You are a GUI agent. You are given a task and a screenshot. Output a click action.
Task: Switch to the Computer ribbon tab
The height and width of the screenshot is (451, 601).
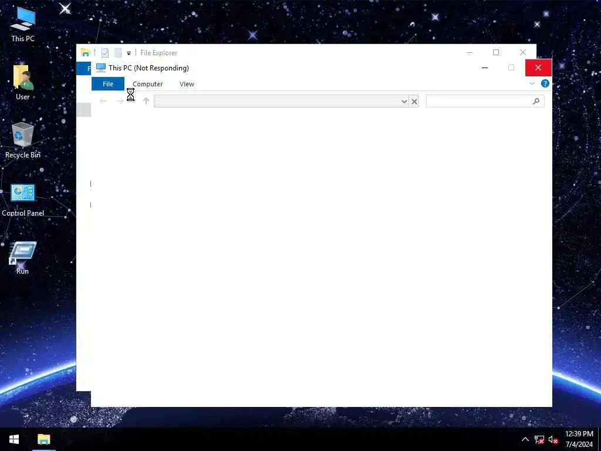click(147, 84)
